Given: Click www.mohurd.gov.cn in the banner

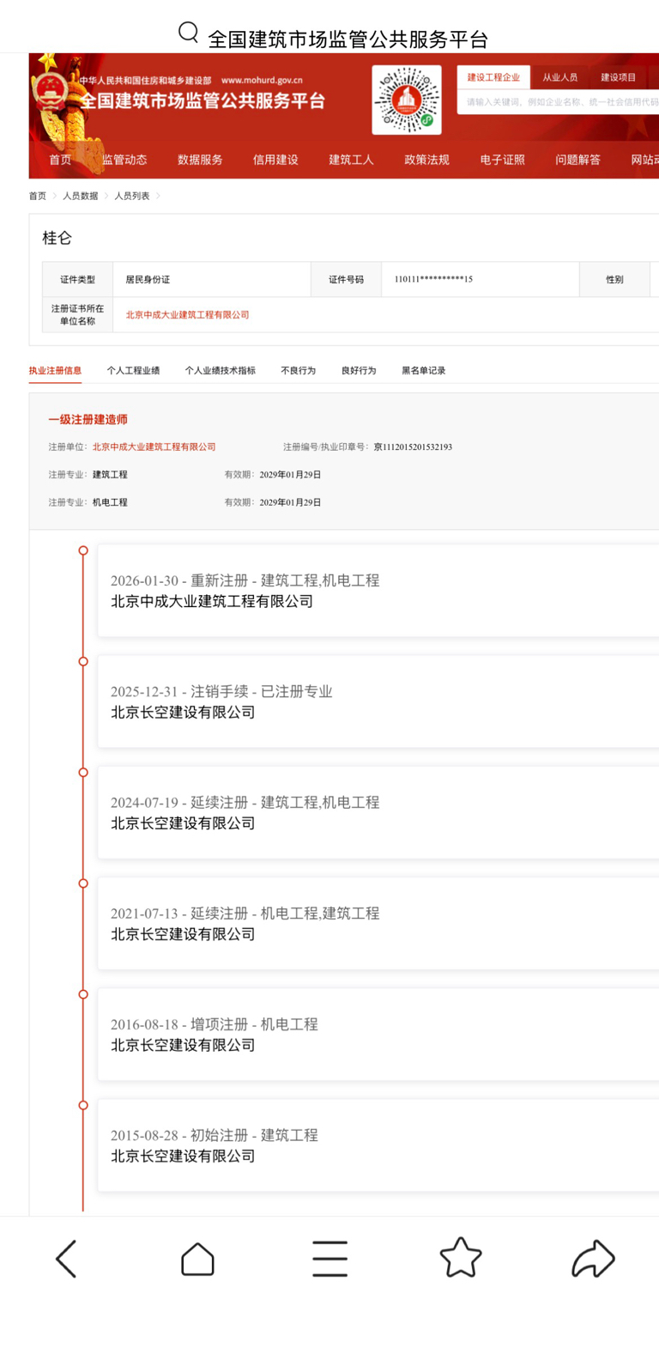Looking at the screenshot, I should pyautogui.click(x=262, y=81).
